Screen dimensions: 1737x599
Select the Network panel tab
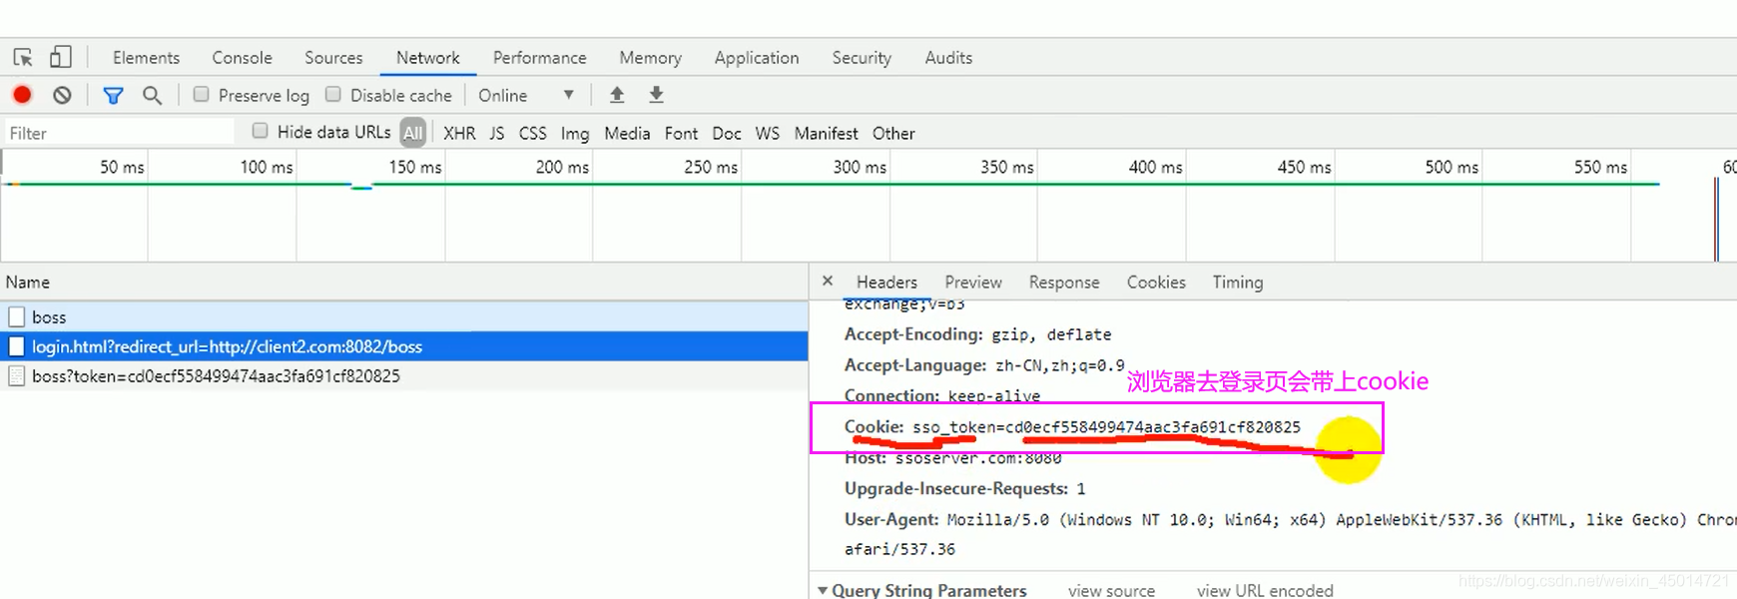tap(428, 57)
